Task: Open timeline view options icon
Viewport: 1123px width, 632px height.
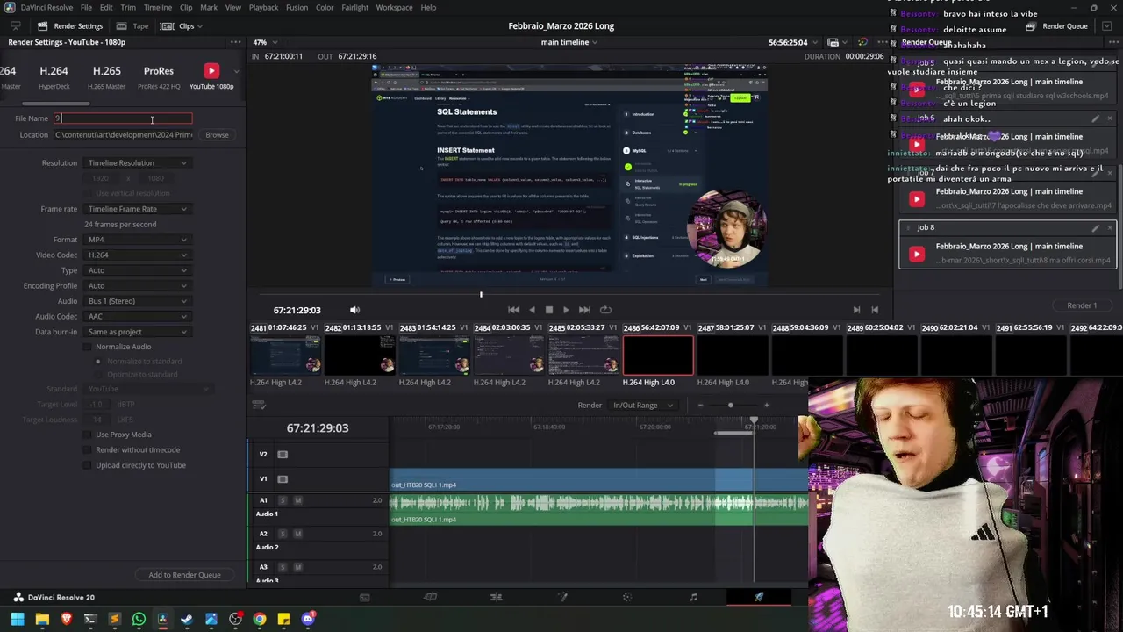Action: (x=259, y=405)
